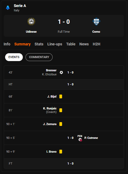
Task: Open the Info tab
Action: 7,44
